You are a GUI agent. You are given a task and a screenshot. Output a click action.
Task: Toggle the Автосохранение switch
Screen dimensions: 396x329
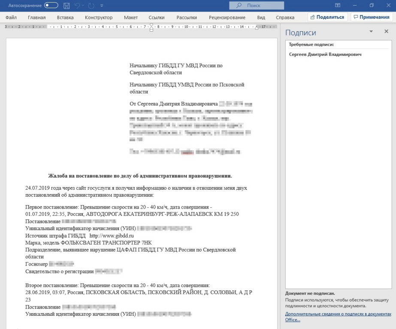click(51, 6)
